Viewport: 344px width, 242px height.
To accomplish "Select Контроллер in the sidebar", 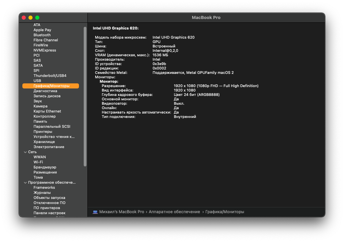I will pyautogui.click(x=44, y=116).
